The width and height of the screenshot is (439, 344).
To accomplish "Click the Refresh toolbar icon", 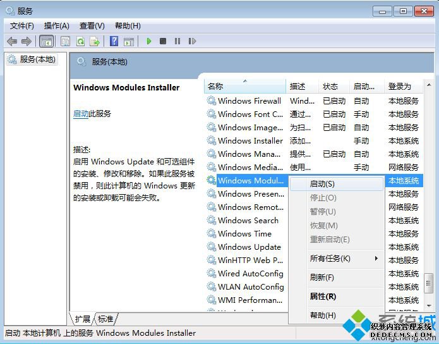I will [x=81, y=42].
